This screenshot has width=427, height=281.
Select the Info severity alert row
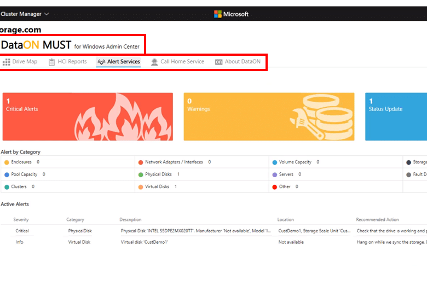[x=214, y=242]
